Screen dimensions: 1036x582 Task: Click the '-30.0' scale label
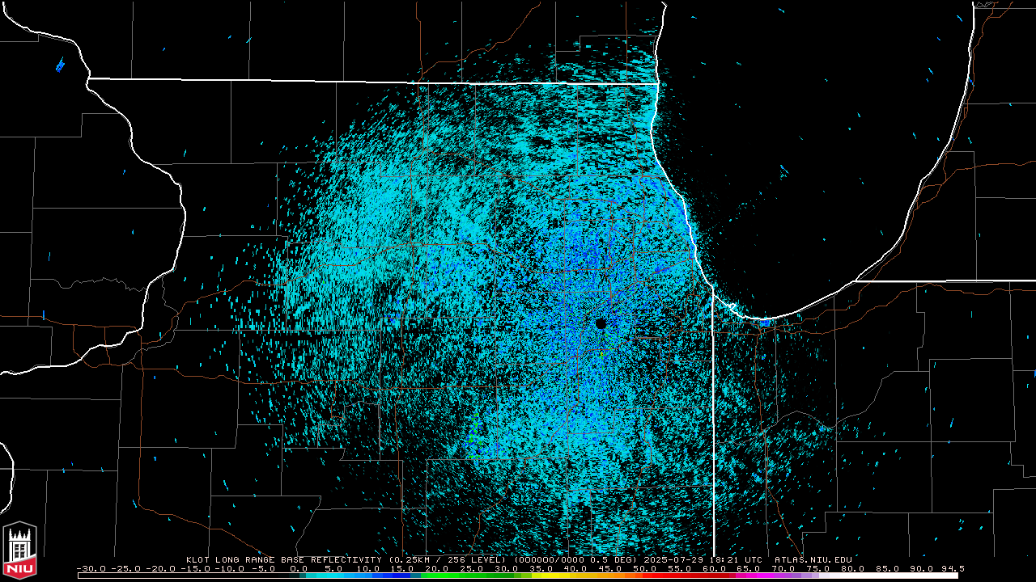click(91, 568)
